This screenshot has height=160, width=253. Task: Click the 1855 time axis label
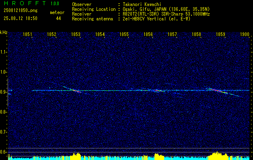pos(124,34)
